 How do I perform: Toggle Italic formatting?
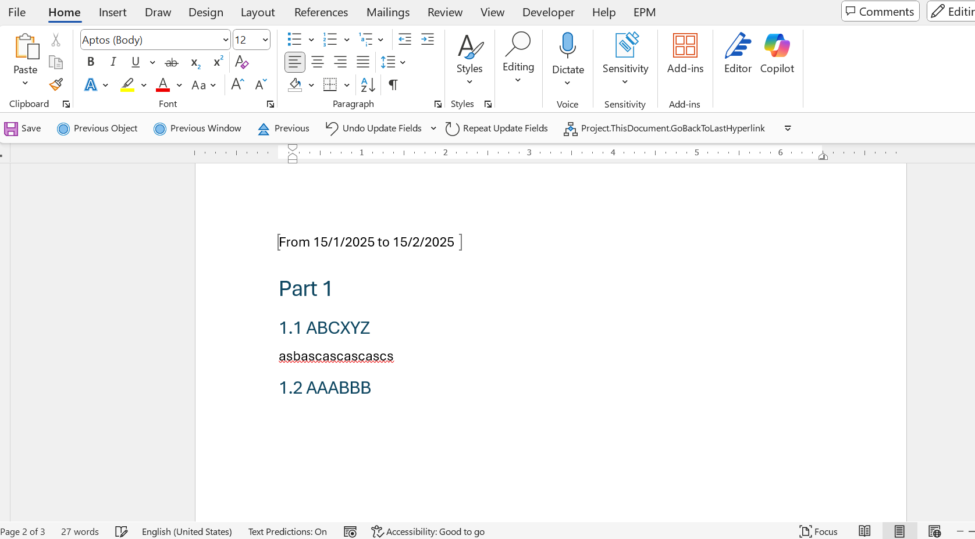[x=113, y=62]
